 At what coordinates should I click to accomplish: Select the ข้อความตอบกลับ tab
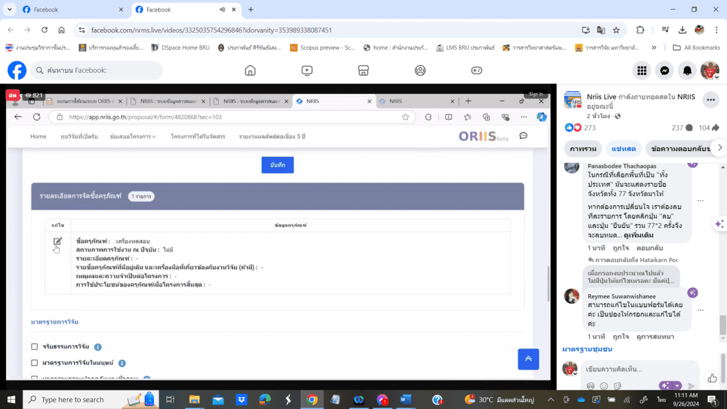point(677,148)
